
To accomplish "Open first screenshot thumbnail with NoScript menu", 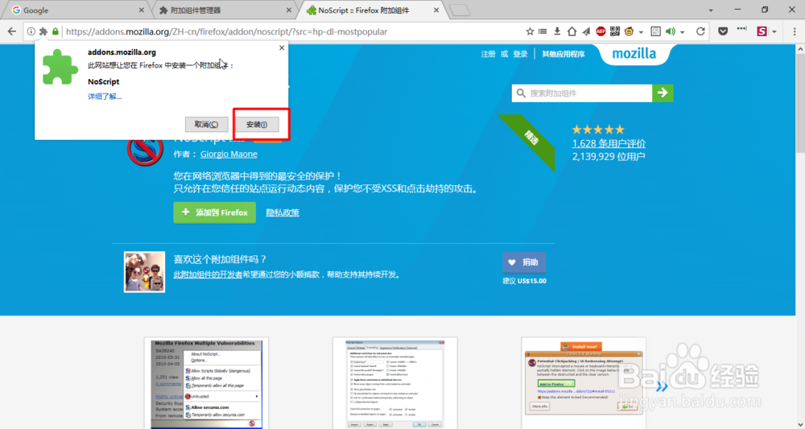I will point(206,383).
